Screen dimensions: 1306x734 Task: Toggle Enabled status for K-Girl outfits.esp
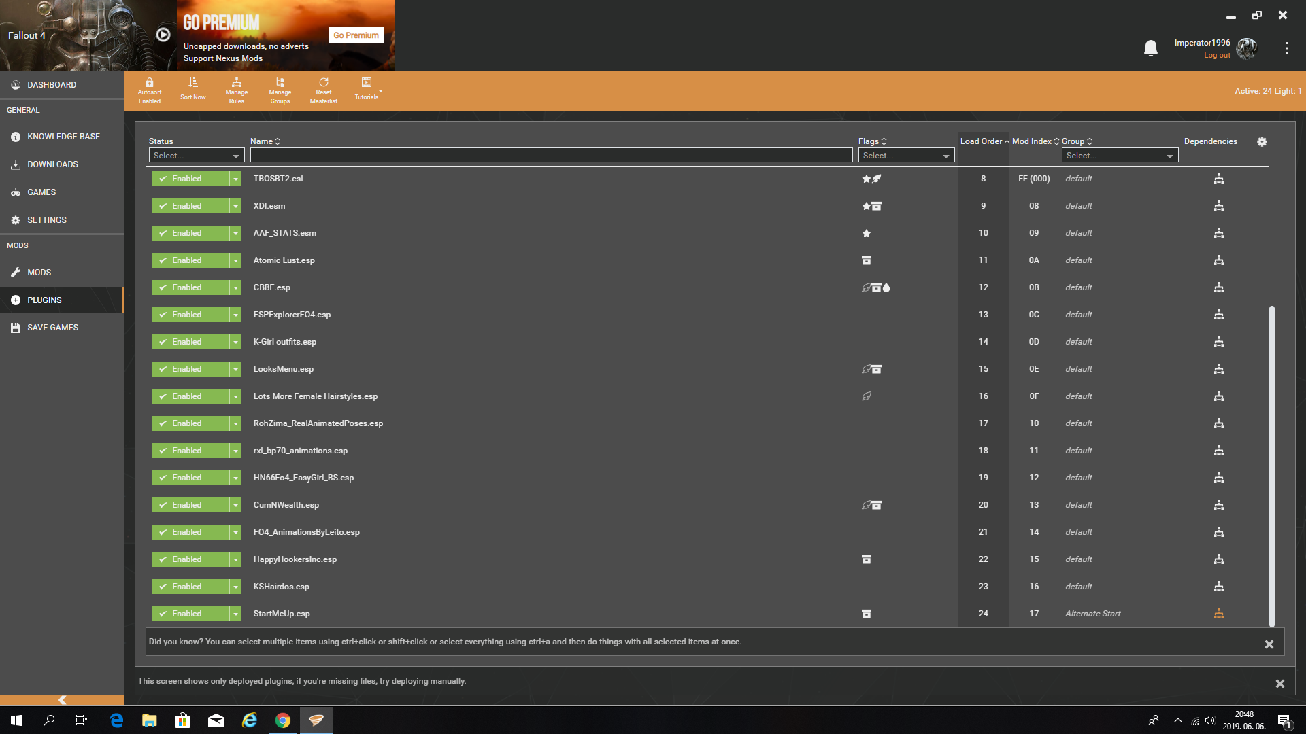click(190, 342)
